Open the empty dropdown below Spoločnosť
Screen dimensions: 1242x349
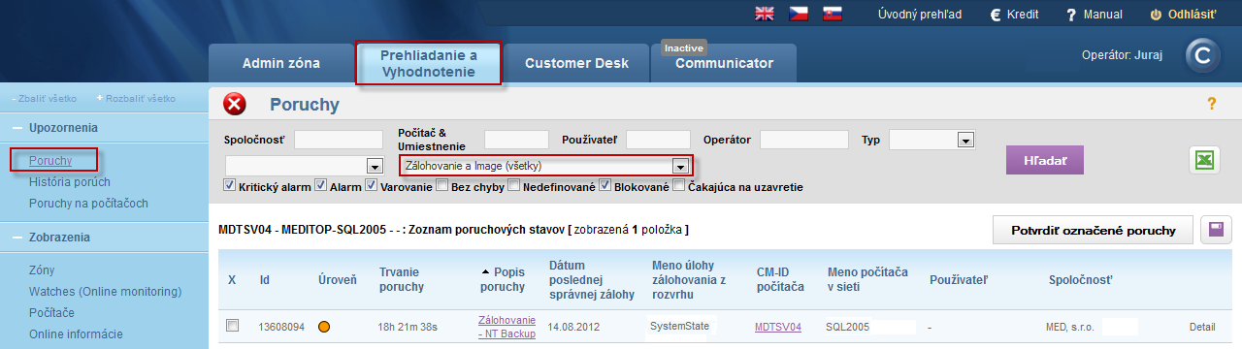pyautogui.click(x=304, y=165)
